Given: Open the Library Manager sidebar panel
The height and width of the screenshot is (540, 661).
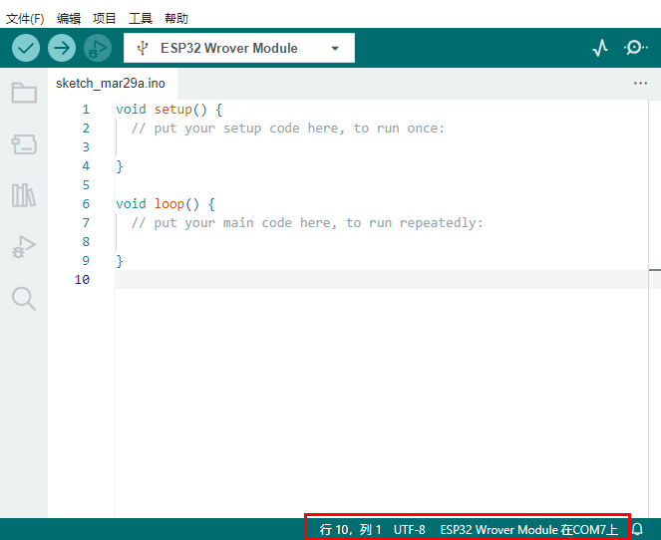Looking at the screenshot, I should [24, 195].
